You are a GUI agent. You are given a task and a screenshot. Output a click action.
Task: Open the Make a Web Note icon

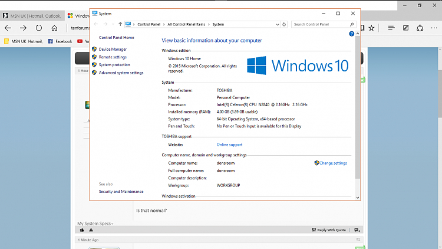tap(405, 28)
